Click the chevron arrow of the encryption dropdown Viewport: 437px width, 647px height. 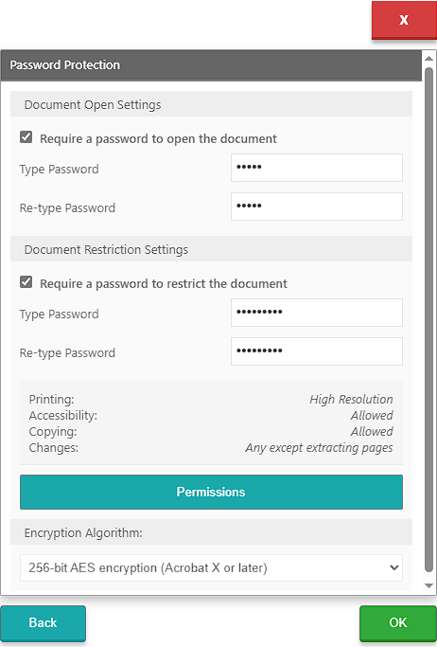point(393,567)
